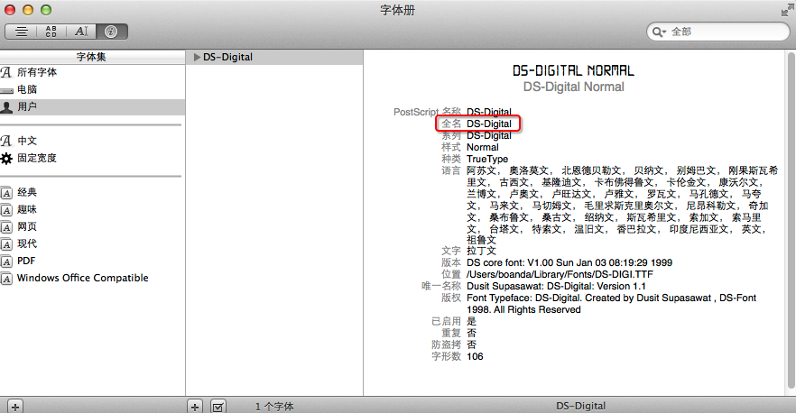Toggle the font info view
Viewport: 796px width, 413px height.
click(111, 32)
